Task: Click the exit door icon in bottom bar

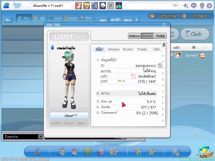Action: coord(37,152)
